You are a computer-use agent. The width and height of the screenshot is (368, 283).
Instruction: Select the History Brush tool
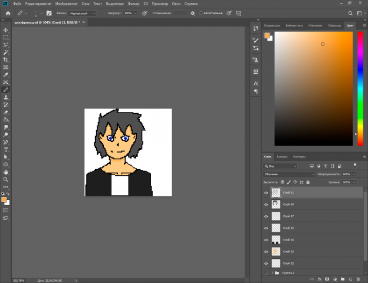pyautogui.click(x=6, y=105)
